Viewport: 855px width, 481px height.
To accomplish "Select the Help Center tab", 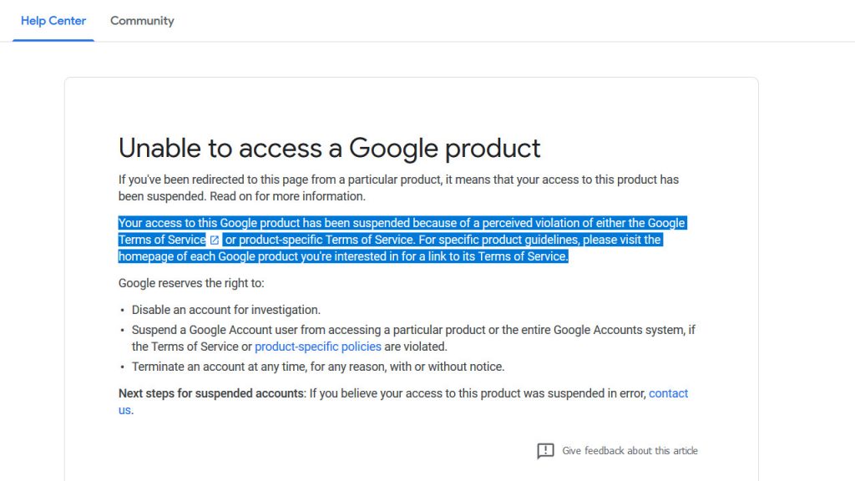I will coord(53,21).
